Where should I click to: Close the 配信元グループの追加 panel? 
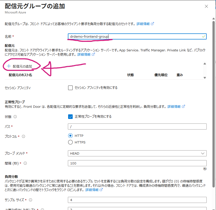tap(206, 6)
